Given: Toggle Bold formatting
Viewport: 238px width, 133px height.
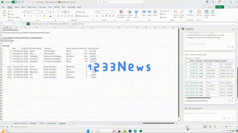Looking at the screenshot, I should [24, 16].
